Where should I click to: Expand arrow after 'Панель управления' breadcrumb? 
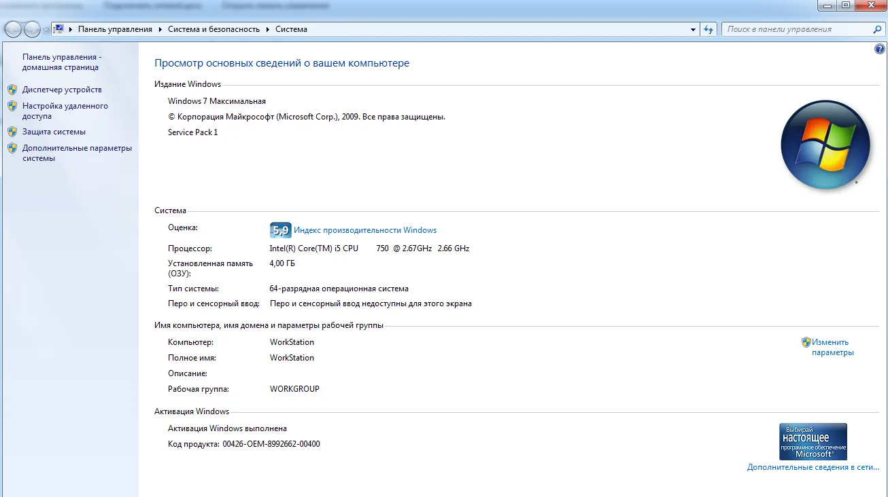click(160, 29)
